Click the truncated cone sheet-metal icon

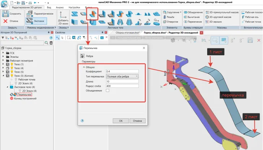(x=129, y=22)
